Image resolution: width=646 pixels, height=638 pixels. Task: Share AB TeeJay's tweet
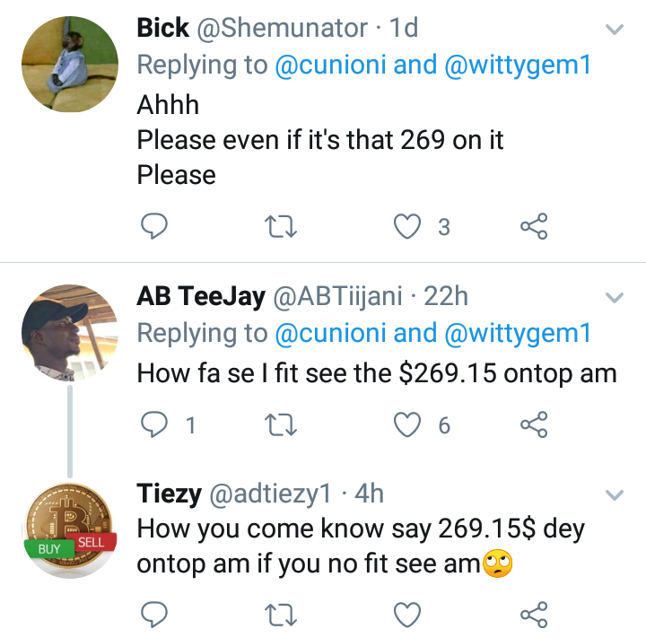[x=534, y=425]
